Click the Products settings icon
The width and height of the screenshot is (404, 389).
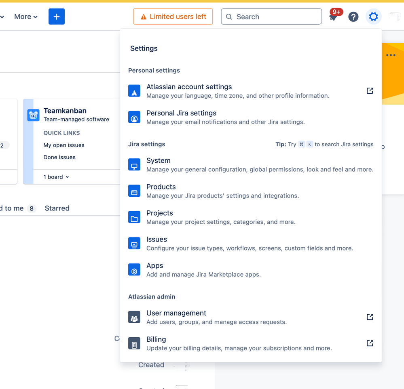(134, 191)
